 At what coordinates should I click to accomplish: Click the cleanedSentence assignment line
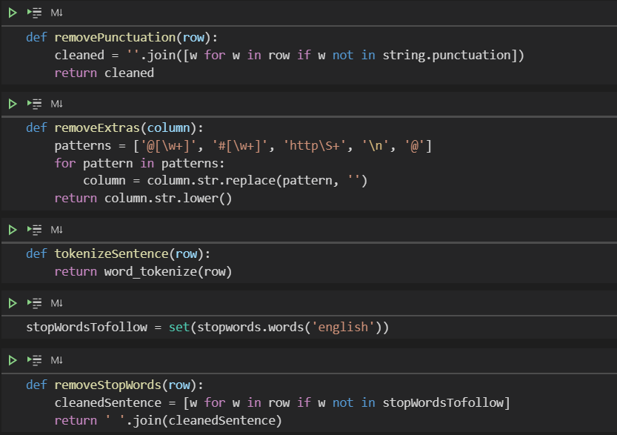281,403
